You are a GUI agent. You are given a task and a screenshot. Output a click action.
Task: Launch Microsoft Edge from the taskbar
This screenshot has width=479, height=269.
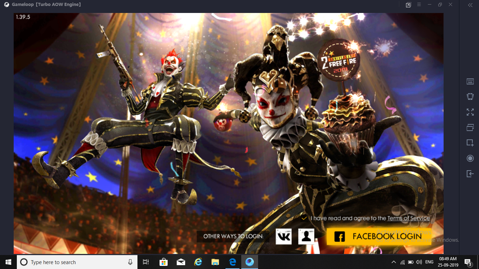232,262
